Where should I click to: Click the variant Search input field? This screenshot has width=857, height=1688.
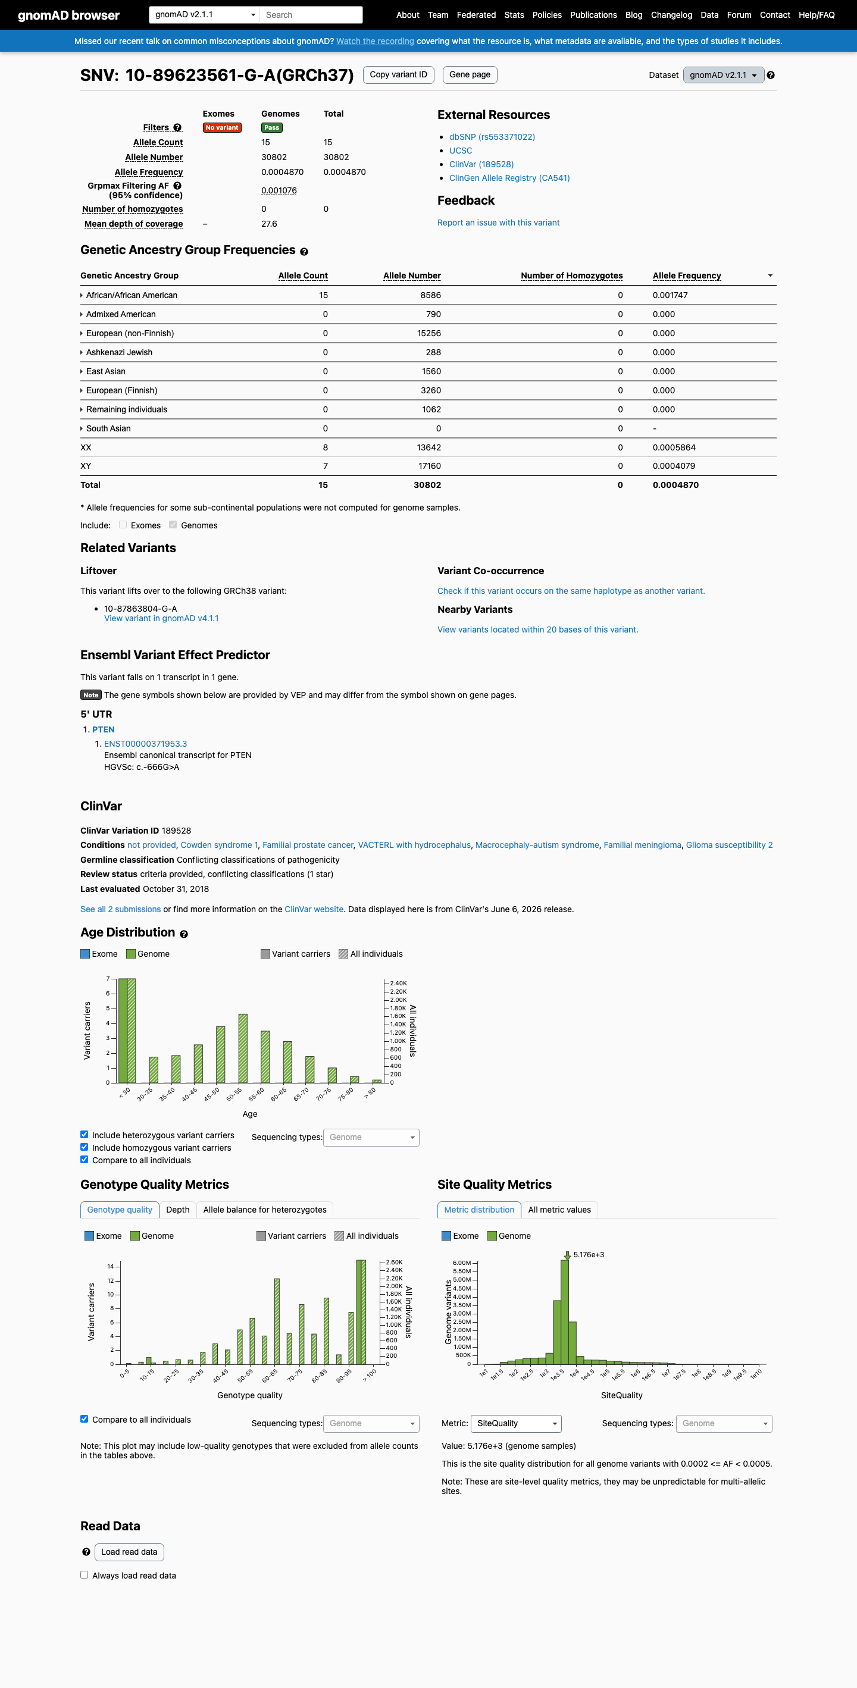(x=311, y=14)
